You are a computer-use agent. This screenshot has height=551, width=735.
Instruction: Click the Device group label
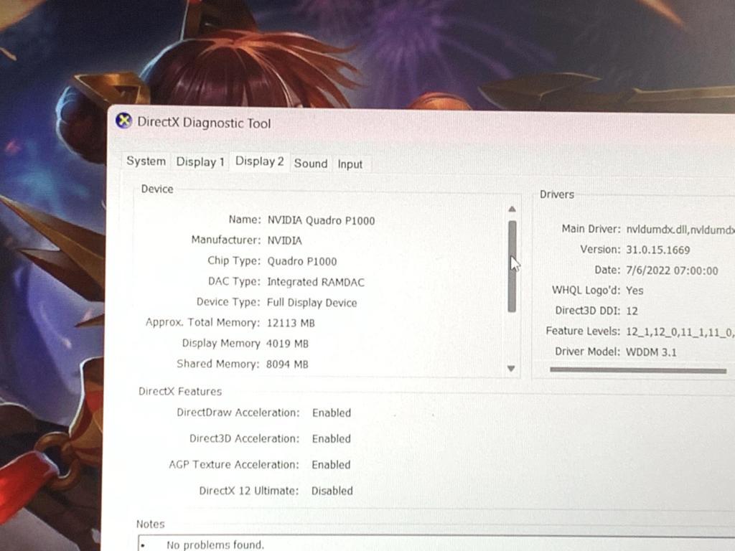pos(157,189)
